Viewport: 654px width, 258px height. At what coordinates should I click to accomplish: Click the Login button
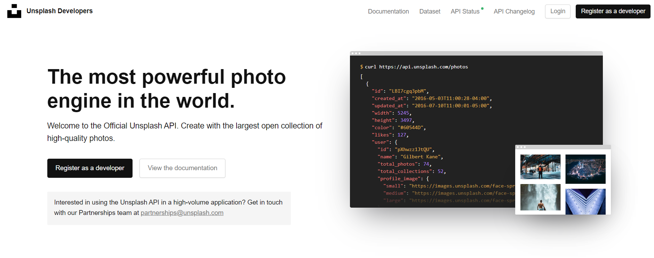point(558,11)
